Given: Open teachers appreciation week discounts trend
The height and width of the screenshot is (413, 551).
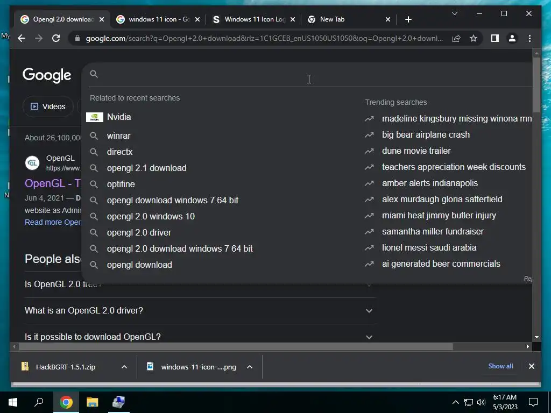Looking at the screenshot, I should (448, 167).
